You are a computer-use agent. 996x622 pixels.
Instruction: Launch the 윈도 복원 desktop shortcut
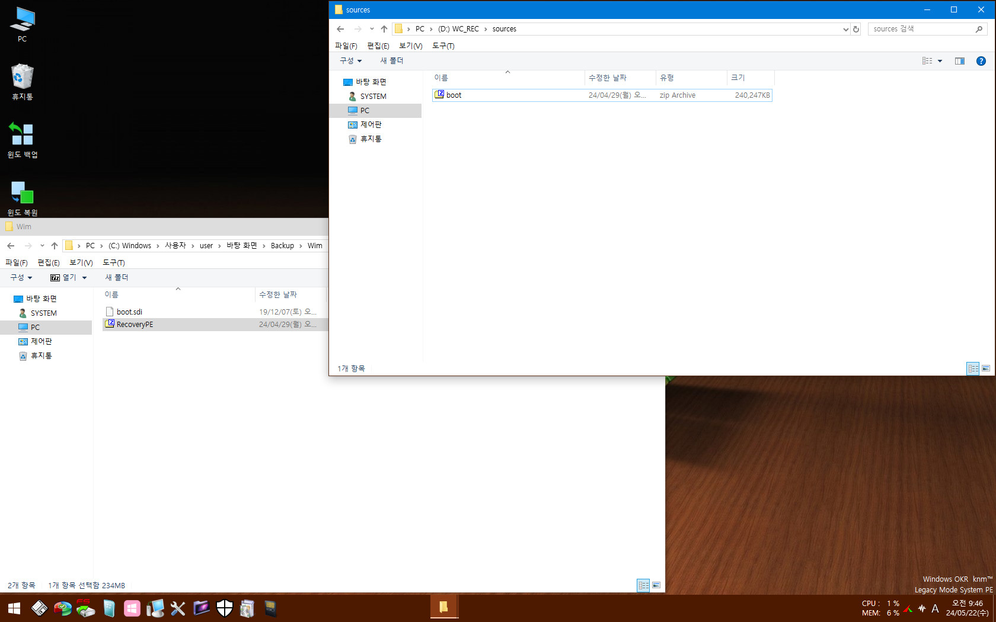pyautogui.click(x=22, y=198)
